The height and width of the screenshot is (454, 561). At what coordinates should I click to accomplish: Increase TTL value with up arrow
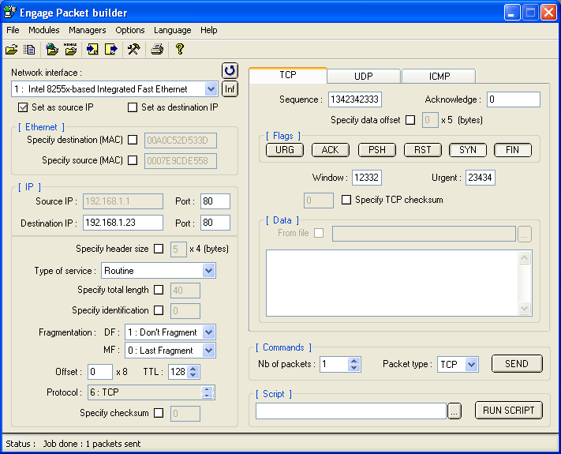tap(193, 369)
